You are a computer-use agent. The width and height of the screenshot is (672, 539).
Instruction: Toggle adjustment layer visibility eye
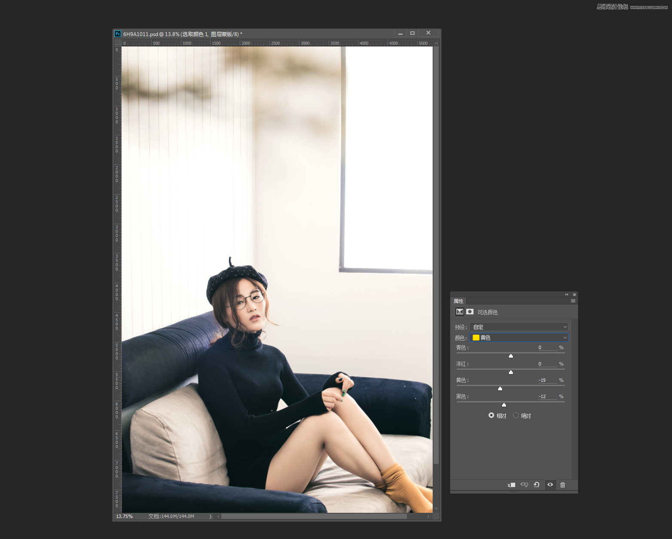[550, 485]
